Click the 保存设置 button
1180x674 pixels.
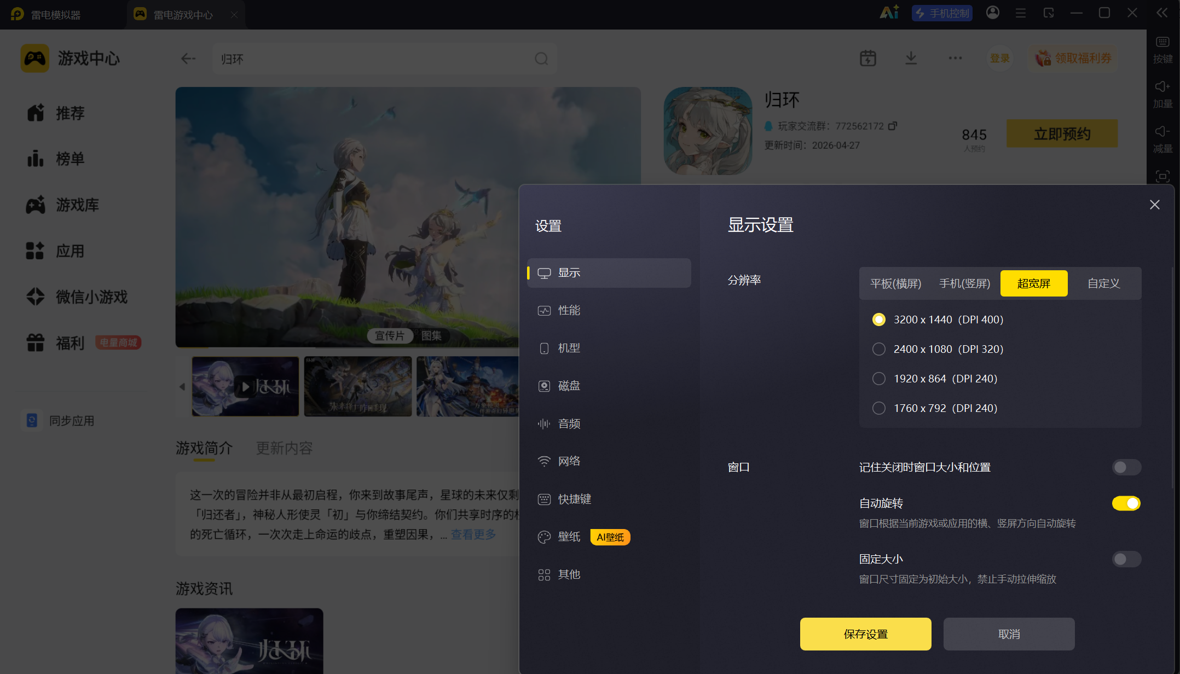(x=866, y=634)
